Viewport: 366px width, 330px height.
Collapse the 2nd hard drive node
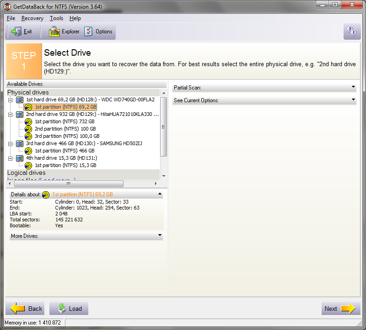click(x=10, y=115)
